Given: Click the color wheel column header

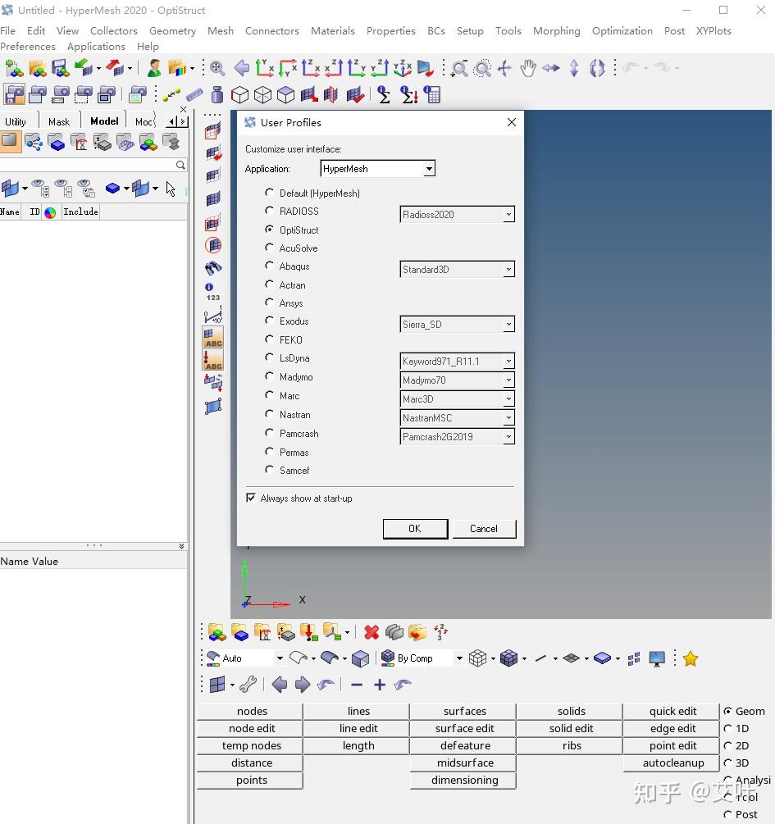Looking at the screenshot, I should (50, 212).
